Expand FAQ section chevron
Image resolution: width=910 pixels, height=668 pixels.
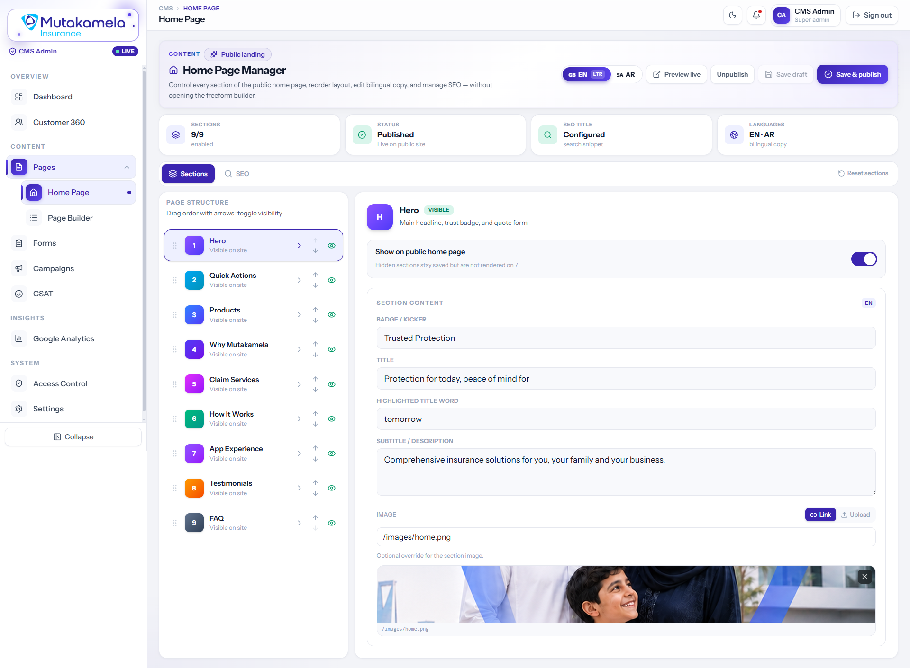[299, 523]
